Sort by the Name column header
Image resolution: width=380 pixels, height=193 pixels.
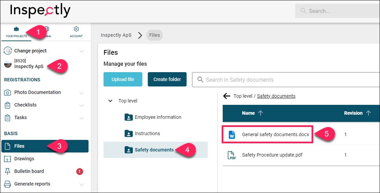pyautogui.click(x=248, y=113)
